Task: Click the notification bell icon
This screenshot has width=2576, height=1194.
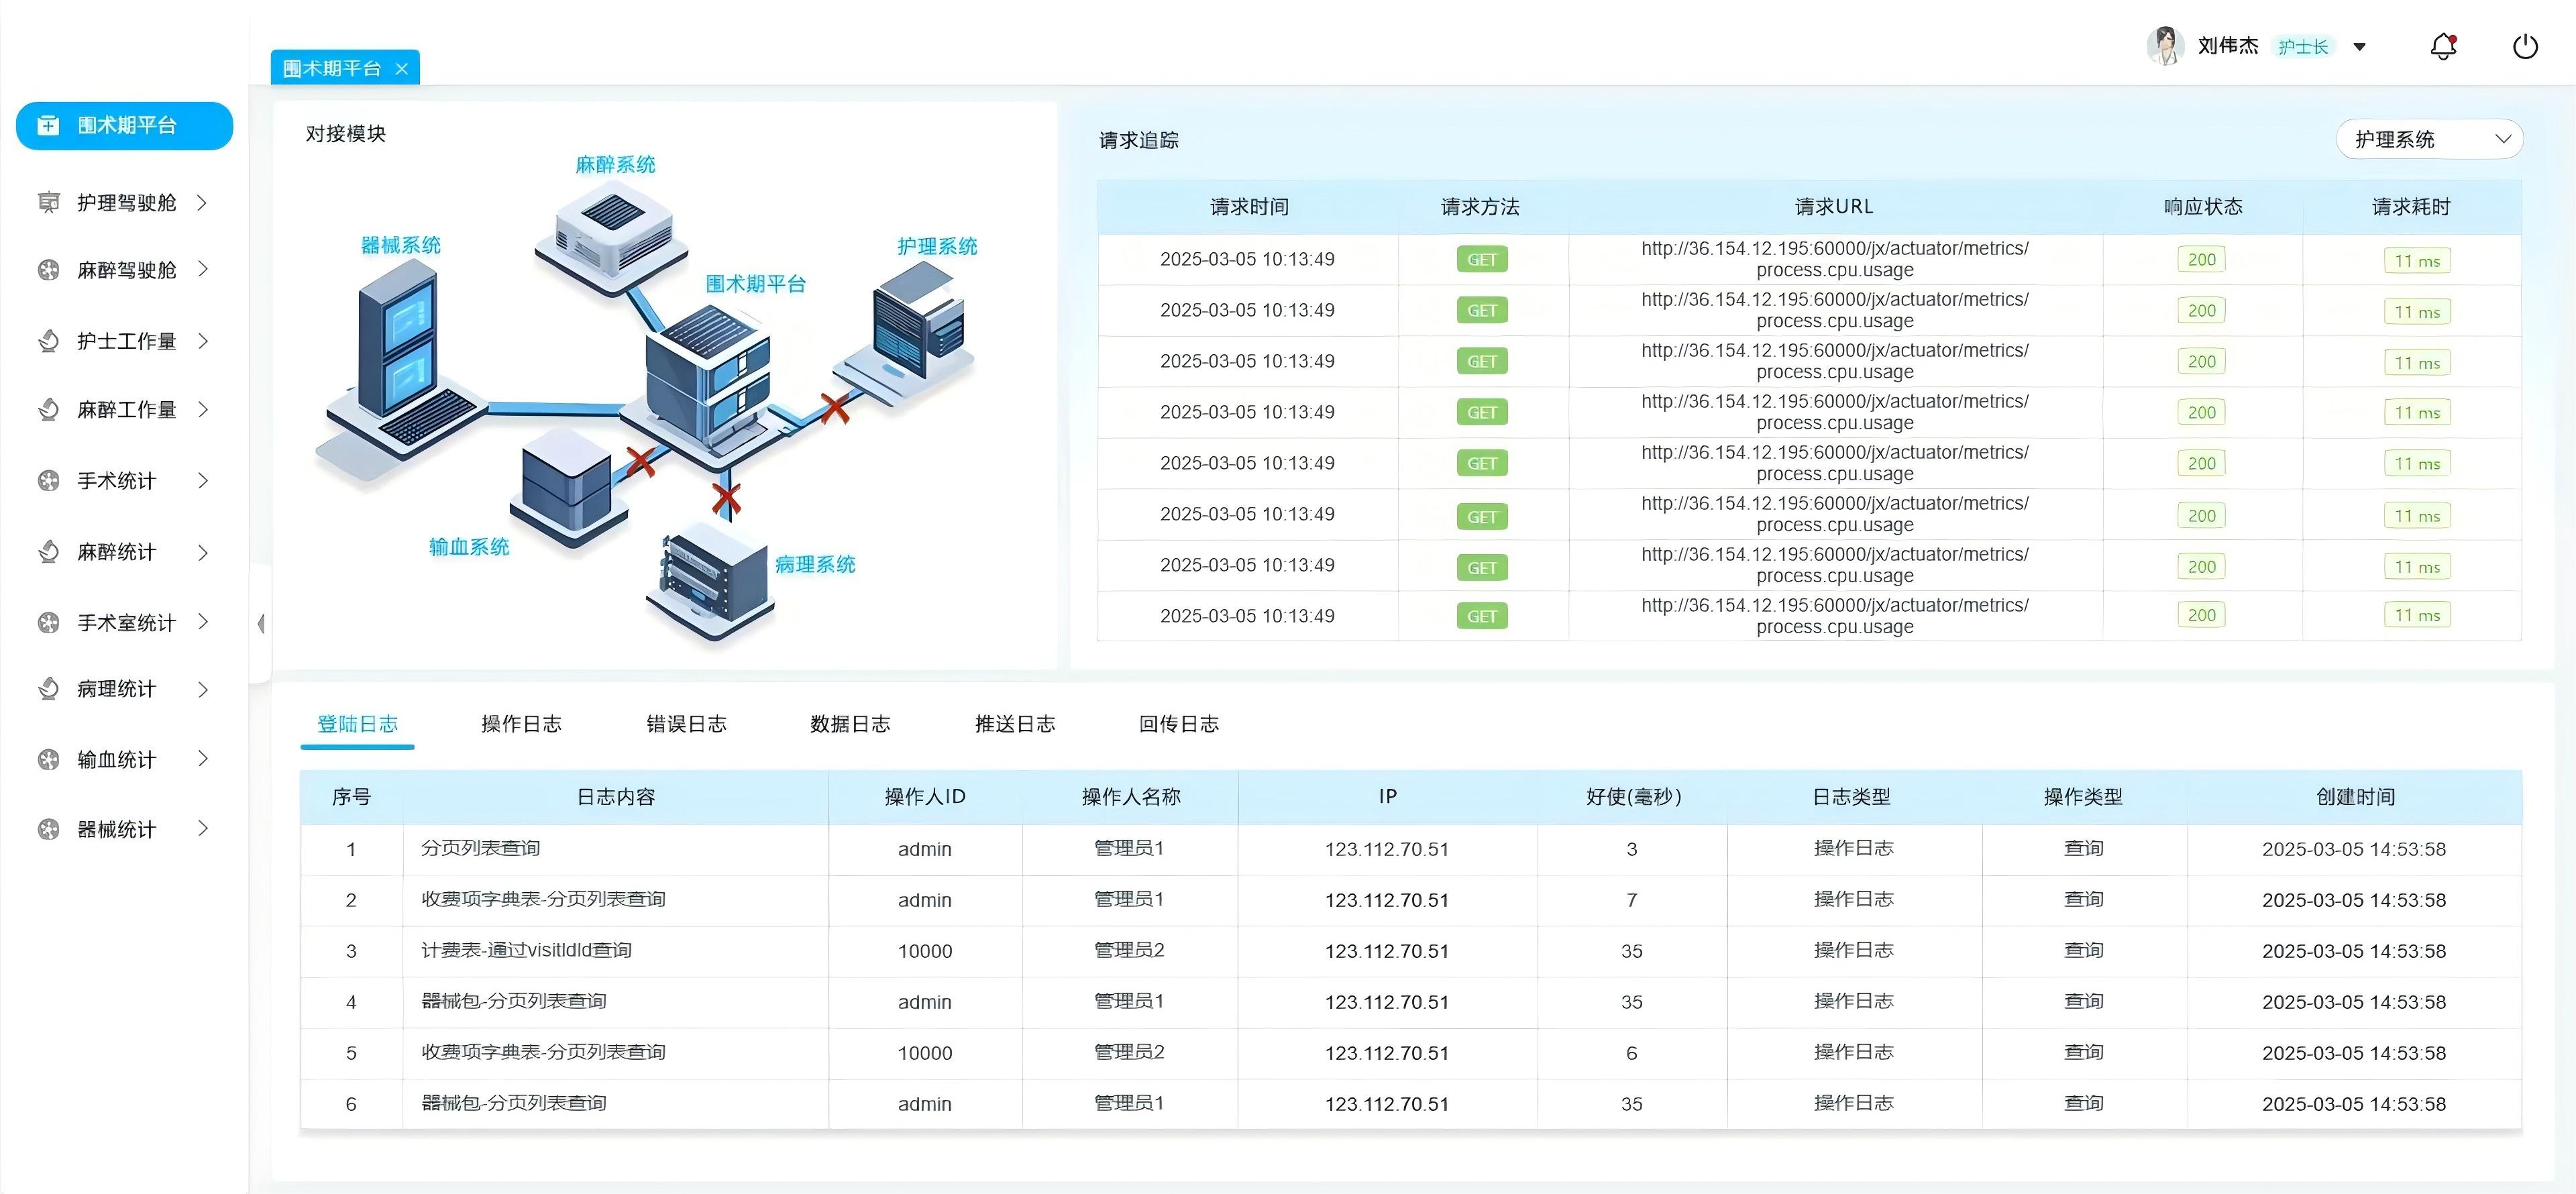Action: point(2443,46)
